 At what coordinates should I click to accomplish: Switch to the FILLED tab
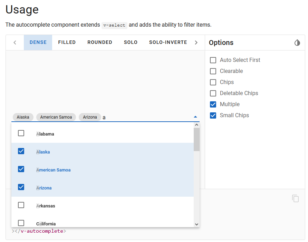pyautogui.click(x=67, y=42)
